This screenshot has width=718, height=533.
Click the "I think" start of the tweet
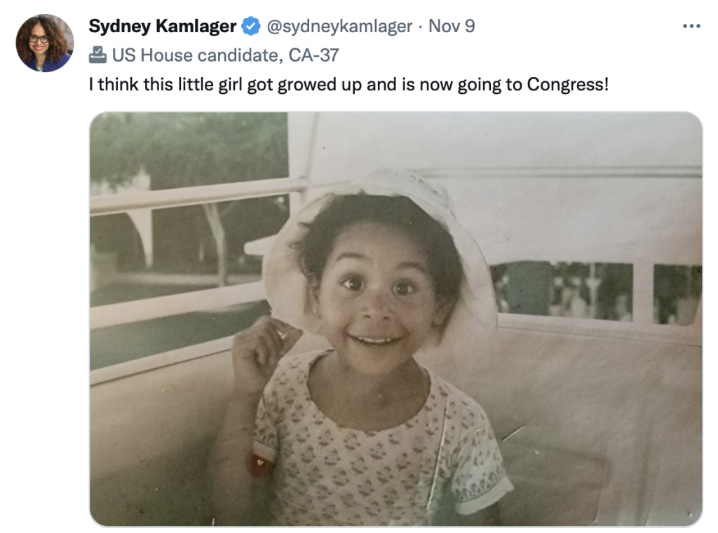[x=112, y=85]
